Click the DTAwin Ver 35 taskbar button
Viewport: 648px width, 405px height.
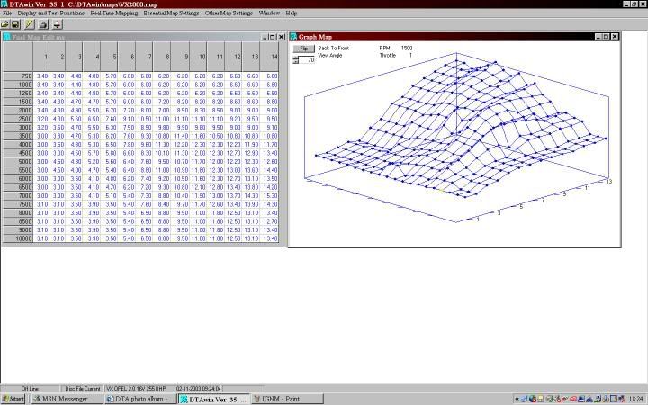coord(213,399)
